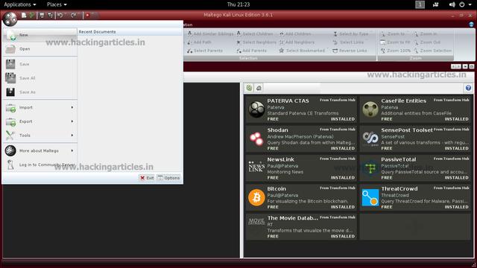Viewport: 477px width, 268px height.
Task: Click the Zoom Out magnifier
Action: 416,42
